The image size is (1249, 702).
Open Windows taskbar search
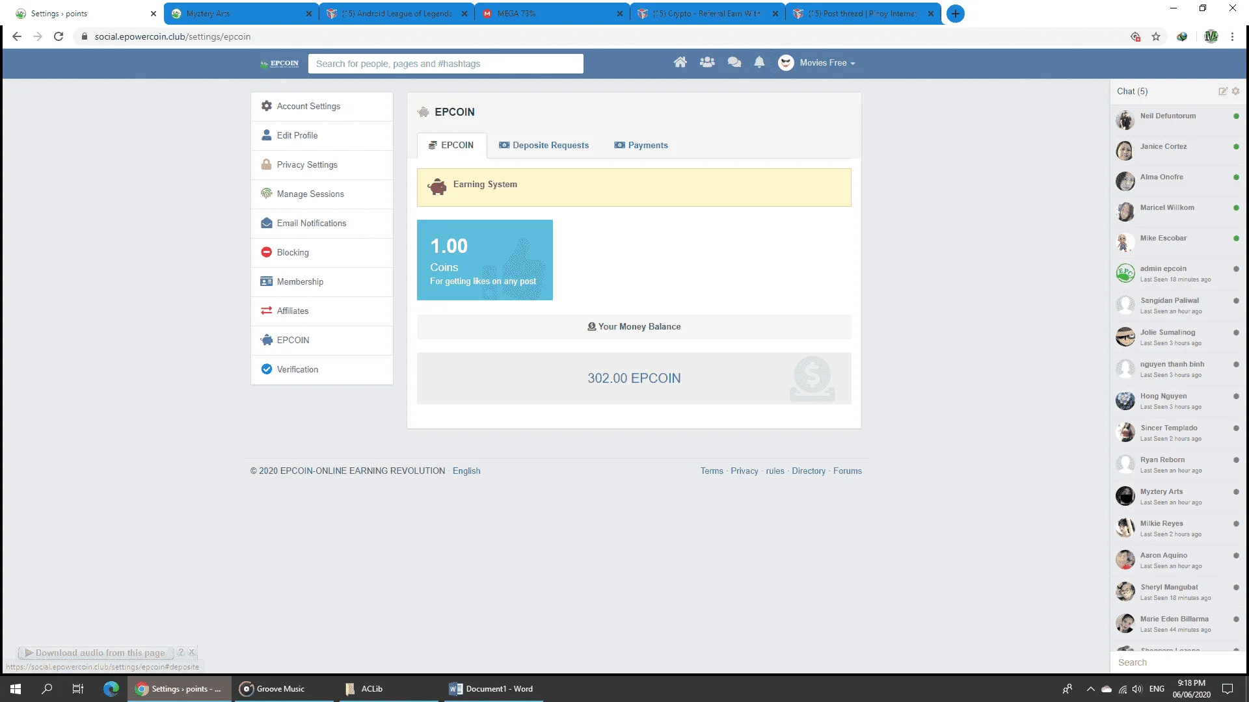47,689
